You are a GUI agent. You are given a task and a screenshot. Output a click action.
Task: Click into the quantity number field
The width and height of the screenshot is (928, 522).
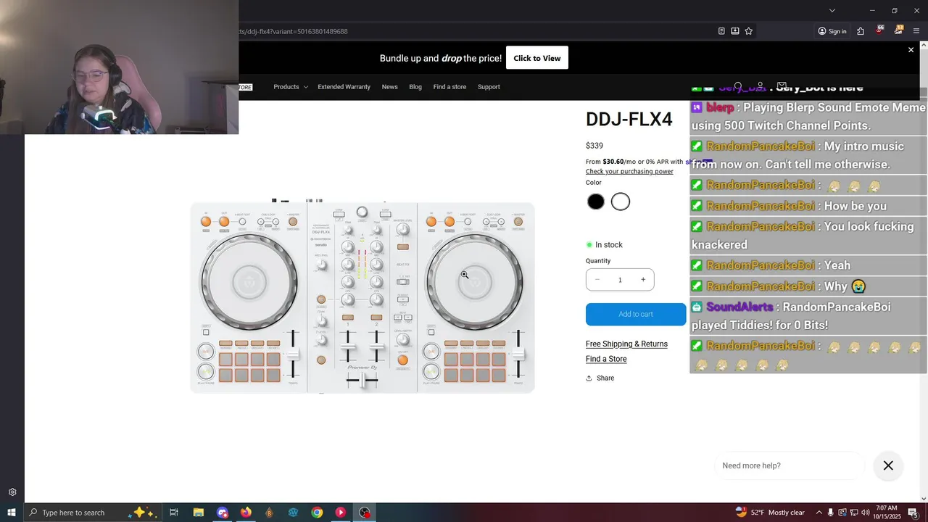click(x=620, y=280)
